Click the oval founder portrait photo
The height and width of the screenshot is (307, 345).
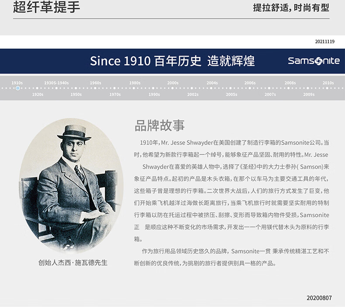click(x=71, y=185)
